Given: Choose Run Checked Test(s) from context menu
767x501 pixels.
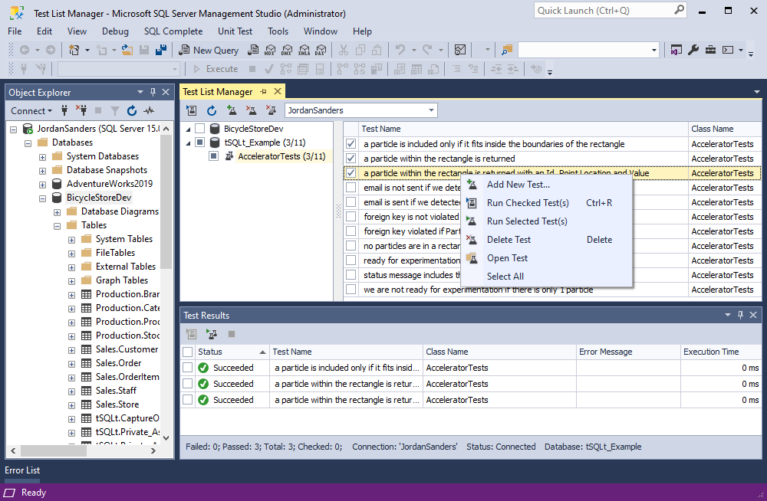Looking at the screenshot, I should point(547,203).
